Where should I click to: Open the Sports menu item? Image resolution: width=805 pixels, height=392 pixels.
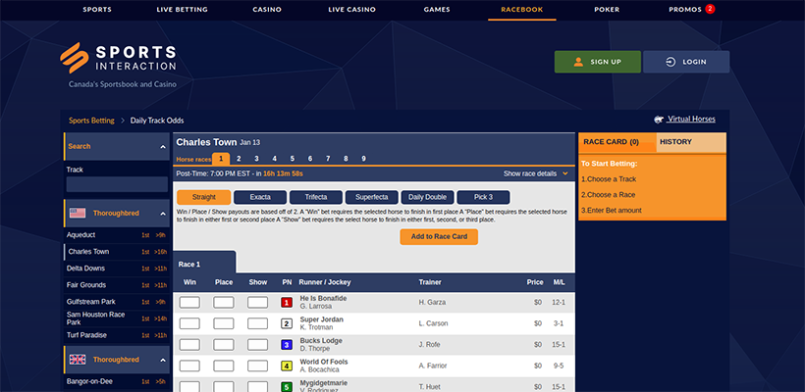pos(97,9)
